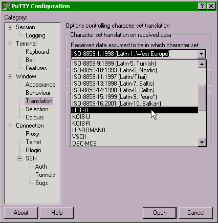Screen dimensions: 218x223
Task: Select the Window category
Action: tap(26, 76)
